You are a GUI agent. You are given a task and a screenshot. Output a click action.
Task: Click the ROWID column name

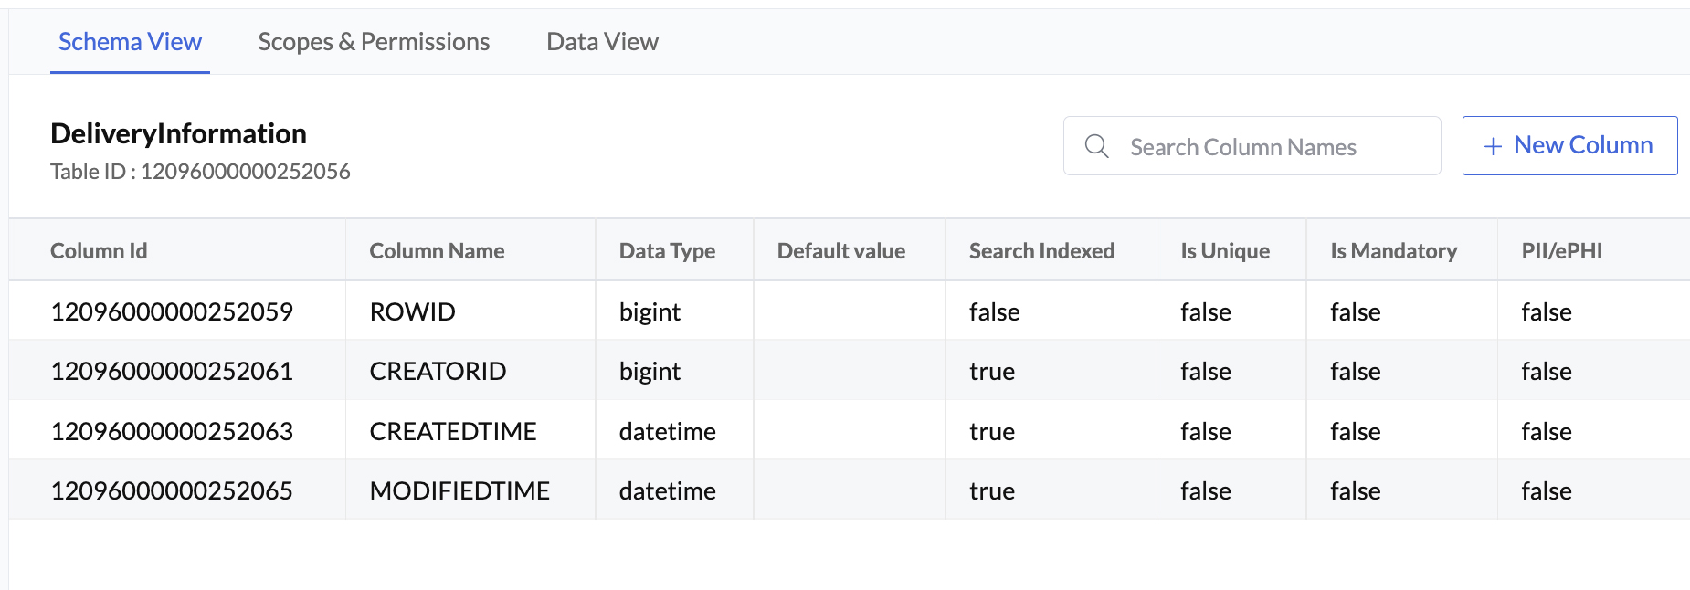[x=412, y=311]
